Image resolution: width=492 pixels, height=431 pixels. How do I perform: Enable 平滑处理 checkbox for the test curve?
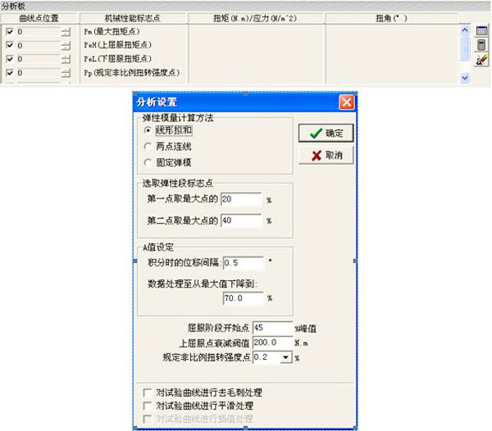point(148,405)
